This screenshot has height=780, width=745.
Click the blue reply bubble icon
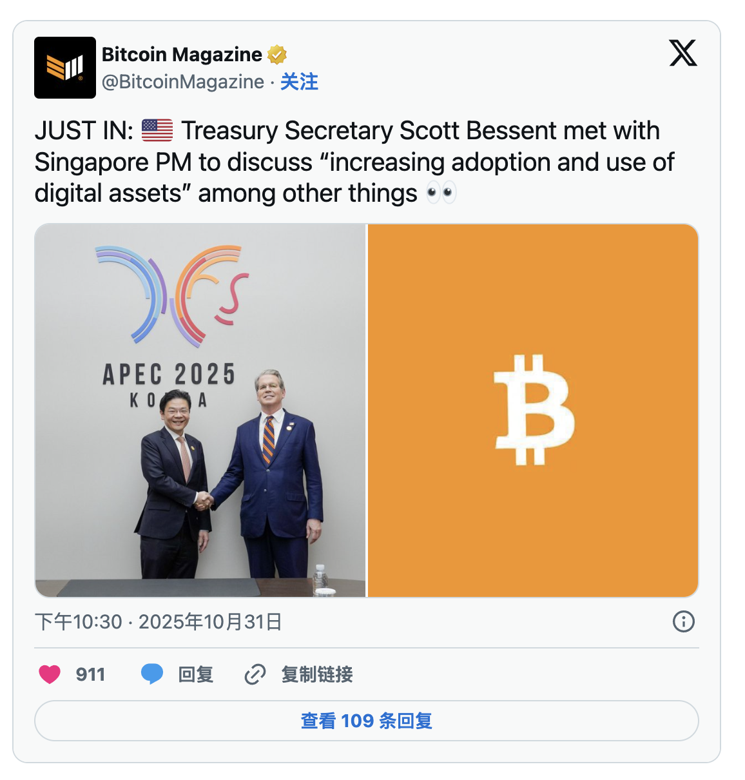pos(152,674)
